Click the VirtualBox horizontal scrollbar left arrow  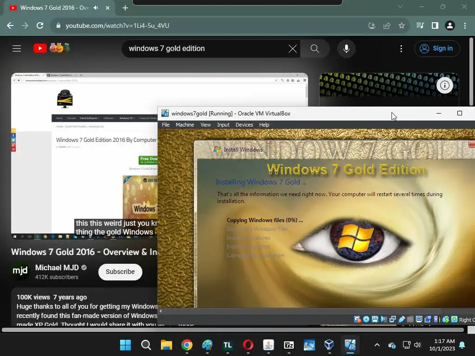(160, 311)
